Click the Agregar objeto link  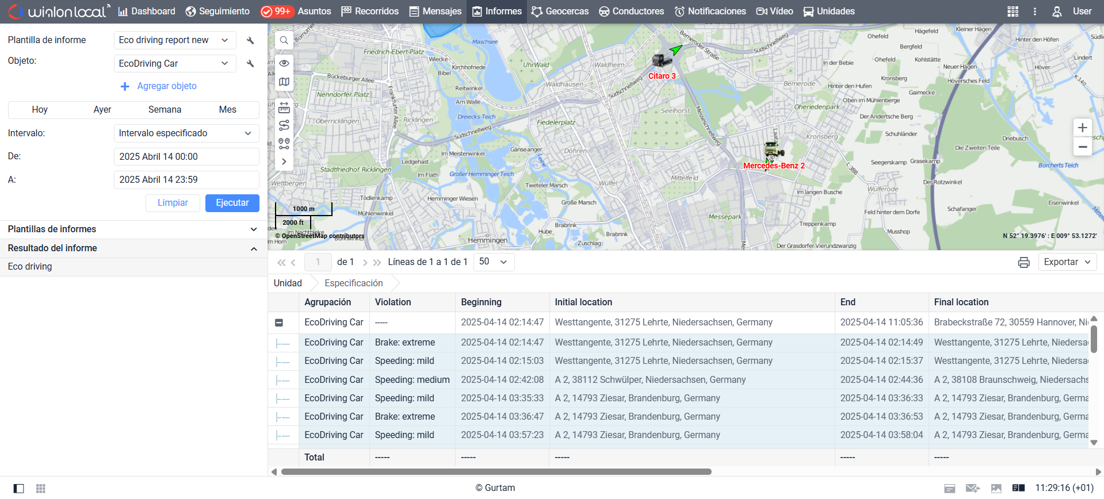click(x=166, y=86)
